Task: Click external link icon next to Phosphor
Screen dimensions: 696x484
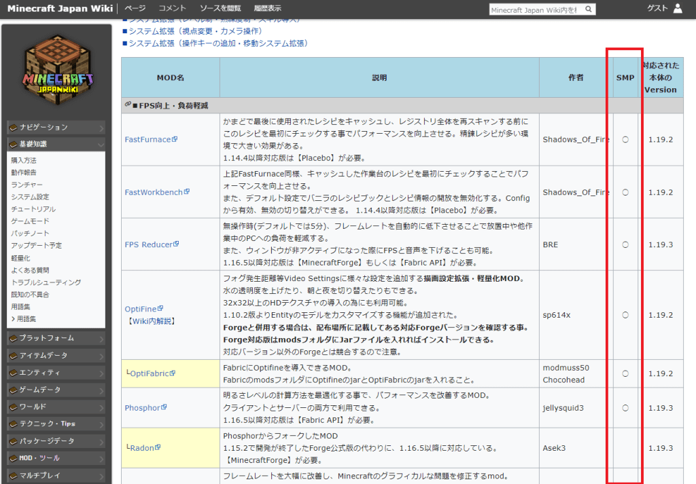Action: point(164,407)
